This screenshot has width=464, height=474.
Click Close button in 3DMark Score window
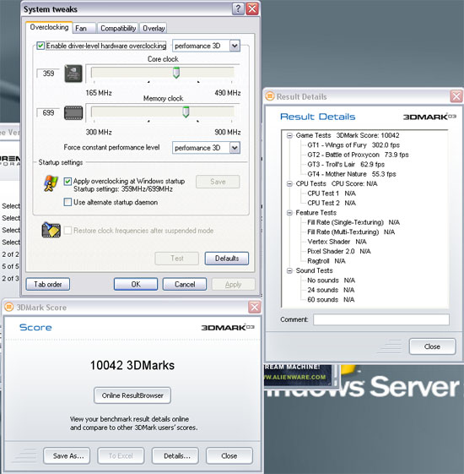229,456
